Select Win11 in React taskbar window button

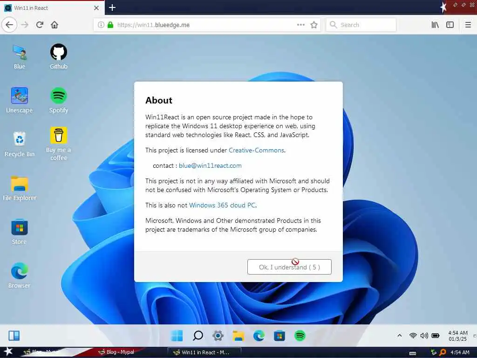(204, 352)
